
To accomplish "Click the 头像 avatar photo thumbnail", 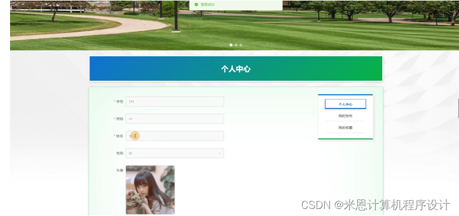I will [x=150, y=190].
